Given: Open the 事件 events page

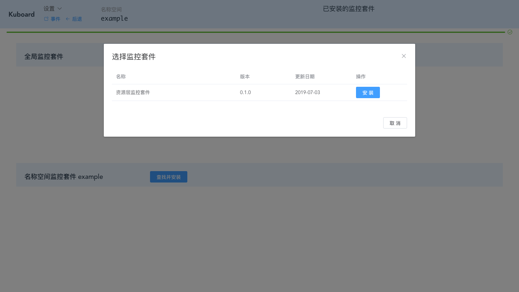Looking at the screenshot, I should 55,19.
